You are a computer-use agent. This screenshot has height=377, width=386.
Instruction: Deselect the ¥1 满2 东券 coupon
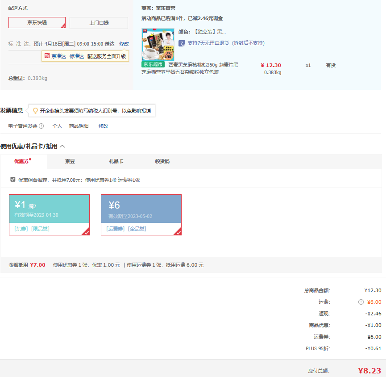(x=49, y=215)
